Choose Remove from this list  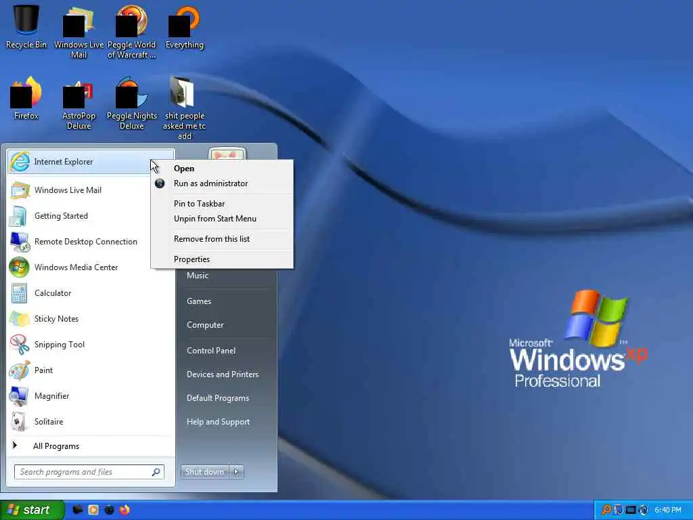click(222, 239)
